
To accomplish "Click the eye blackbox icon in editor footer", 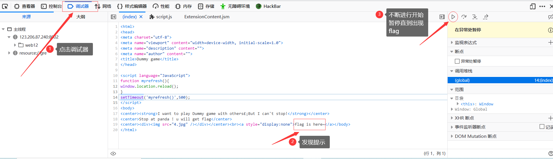I will [113, 154].
